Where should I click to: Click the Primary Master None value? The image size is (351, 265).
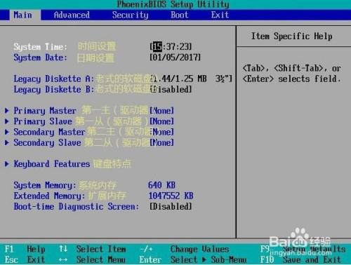click(161, 111)
